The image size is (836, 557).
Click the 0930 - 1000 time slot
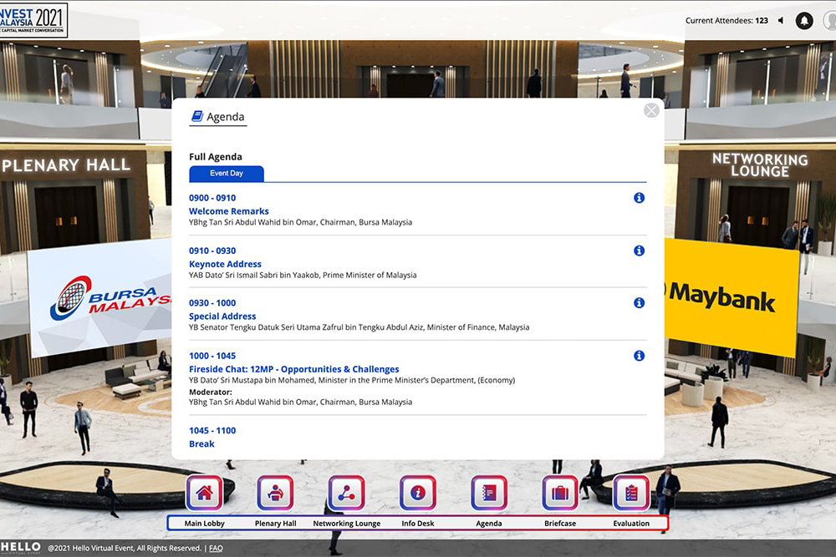pos(212,302)
